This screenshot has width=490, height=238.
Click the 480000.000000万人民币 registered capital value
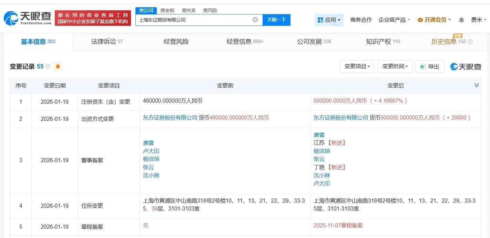coord(173,101)
